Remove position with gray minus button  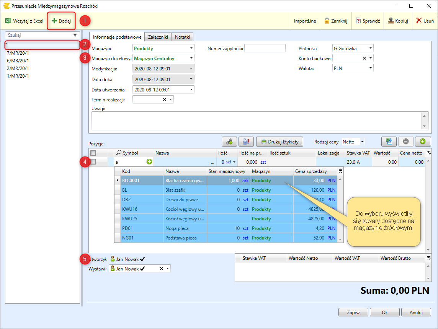(406, 142)
